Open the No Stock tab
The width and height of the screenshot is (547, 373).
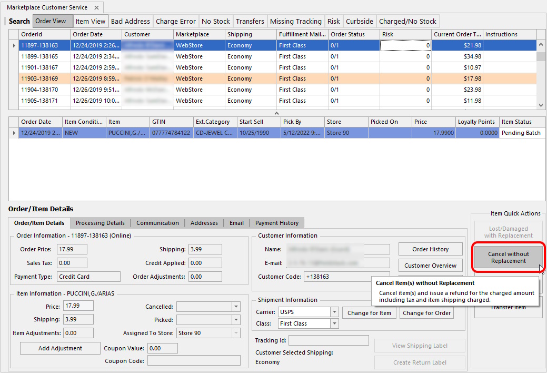pos(216,21)
